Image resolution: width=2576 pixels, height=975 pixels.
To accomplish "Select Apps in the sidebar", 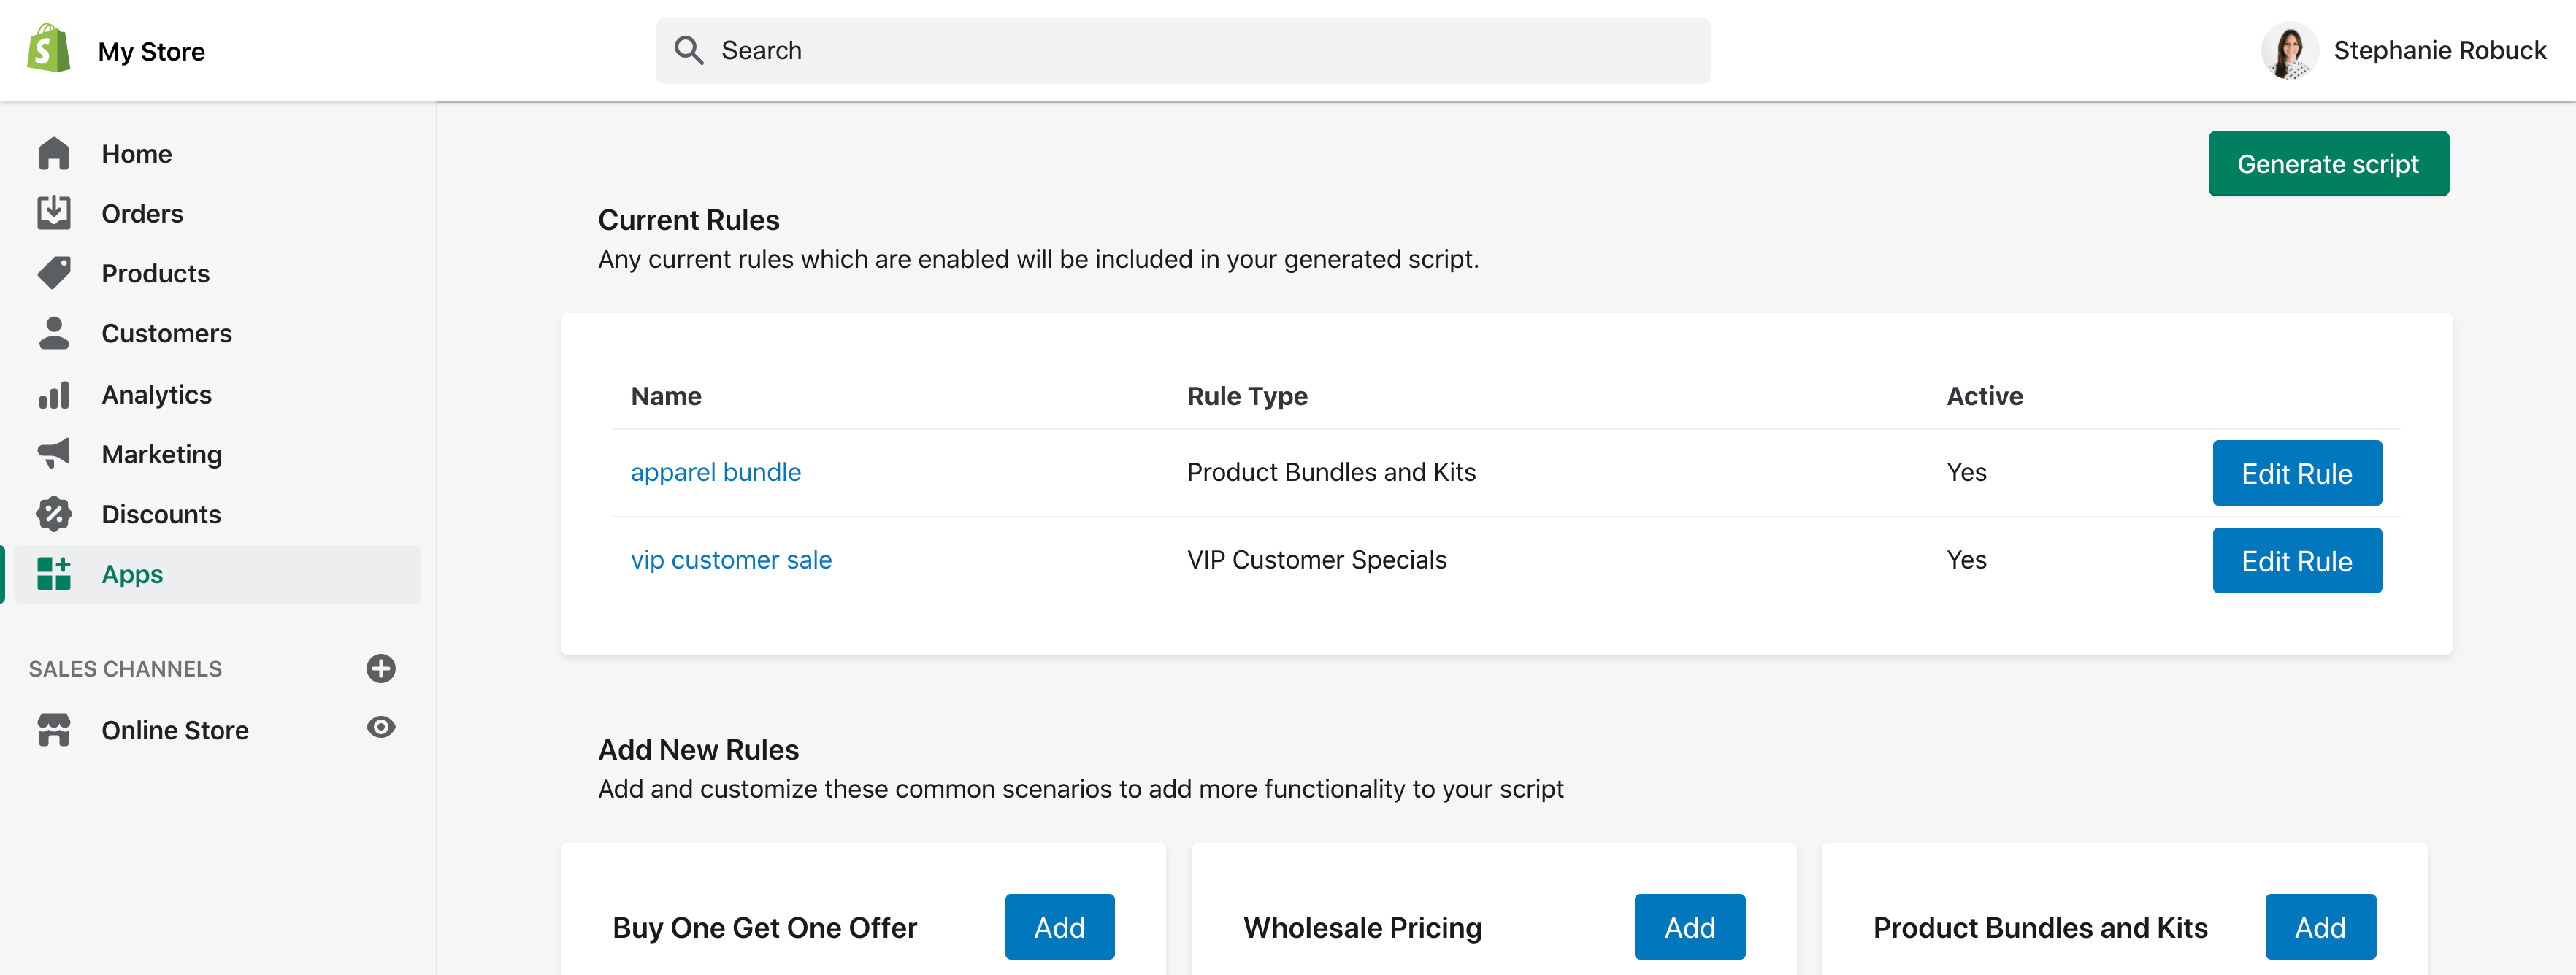I will [x=132, y=574].
